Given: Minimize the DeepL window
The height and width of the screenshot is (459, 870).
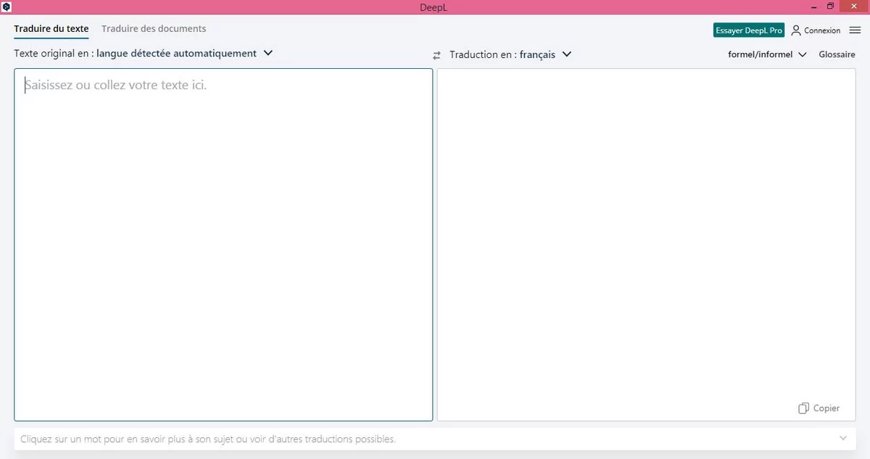Looking at the screenshot, I should pos(814,6).
